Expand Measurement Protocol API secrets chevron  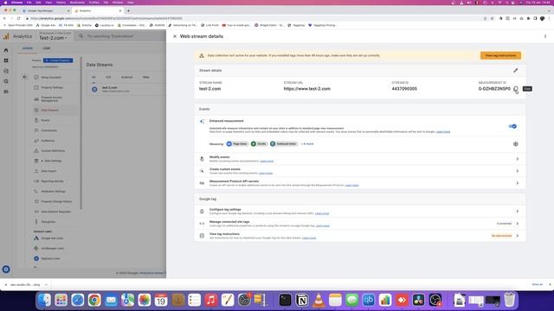[x=518, y=183]
